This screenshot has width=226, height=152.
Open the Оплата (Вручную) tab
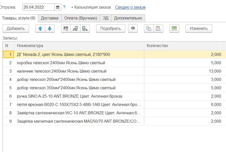click(80, 18)
